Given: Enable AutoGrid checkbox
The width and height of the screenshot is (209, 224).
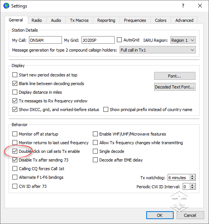Looking at the screenshot, I should point(119,40).
